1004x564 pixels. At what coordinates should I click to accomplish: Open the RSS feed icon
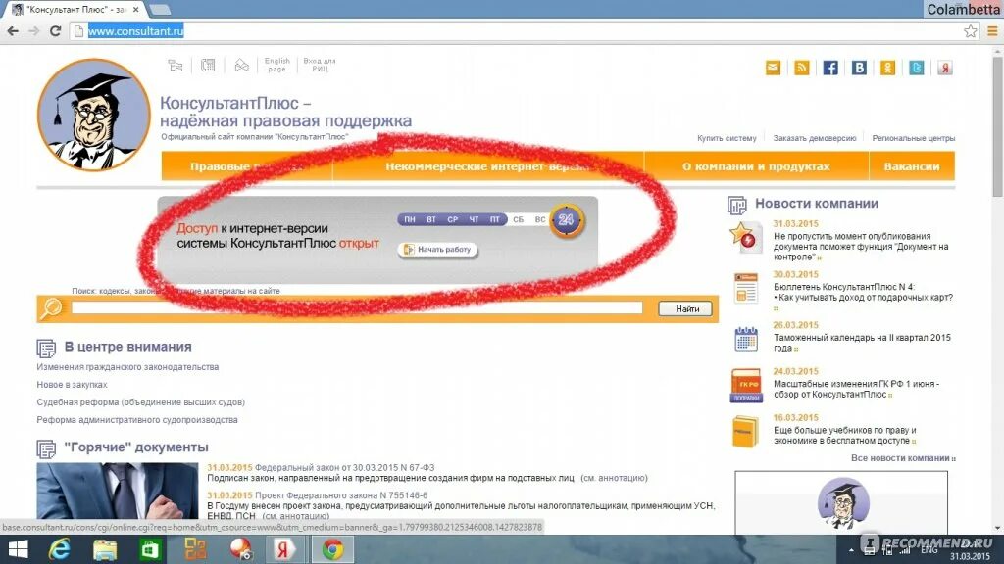coord(802,68)
